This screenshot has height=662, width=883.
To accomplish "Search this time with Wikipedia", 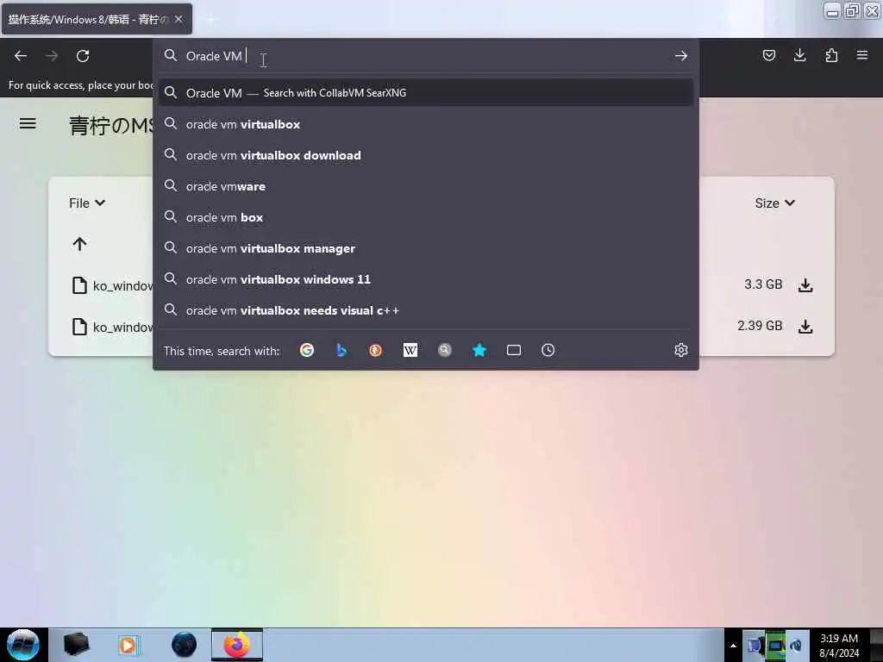I will tap(410, 350).
